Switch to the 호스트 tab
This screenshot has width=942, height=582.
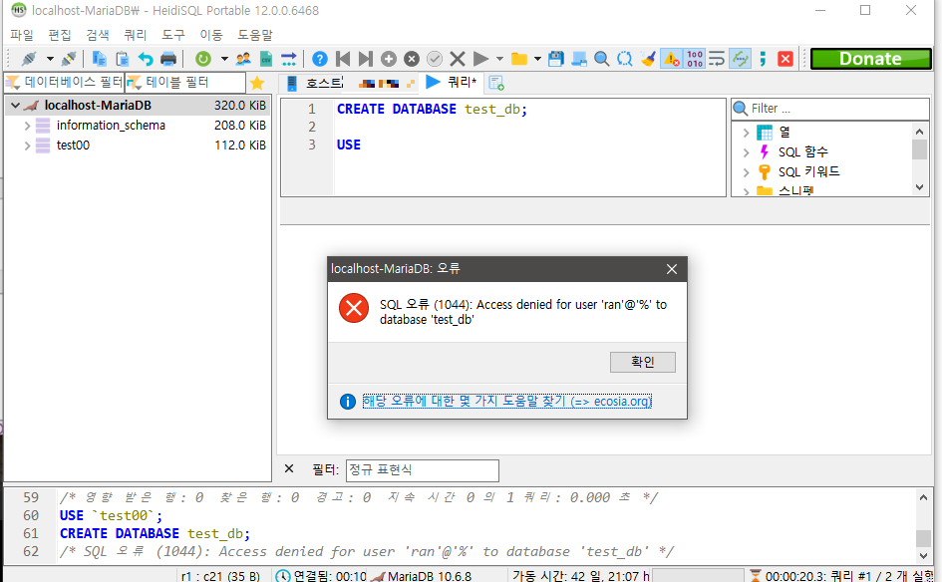click(x=315, y=83)
